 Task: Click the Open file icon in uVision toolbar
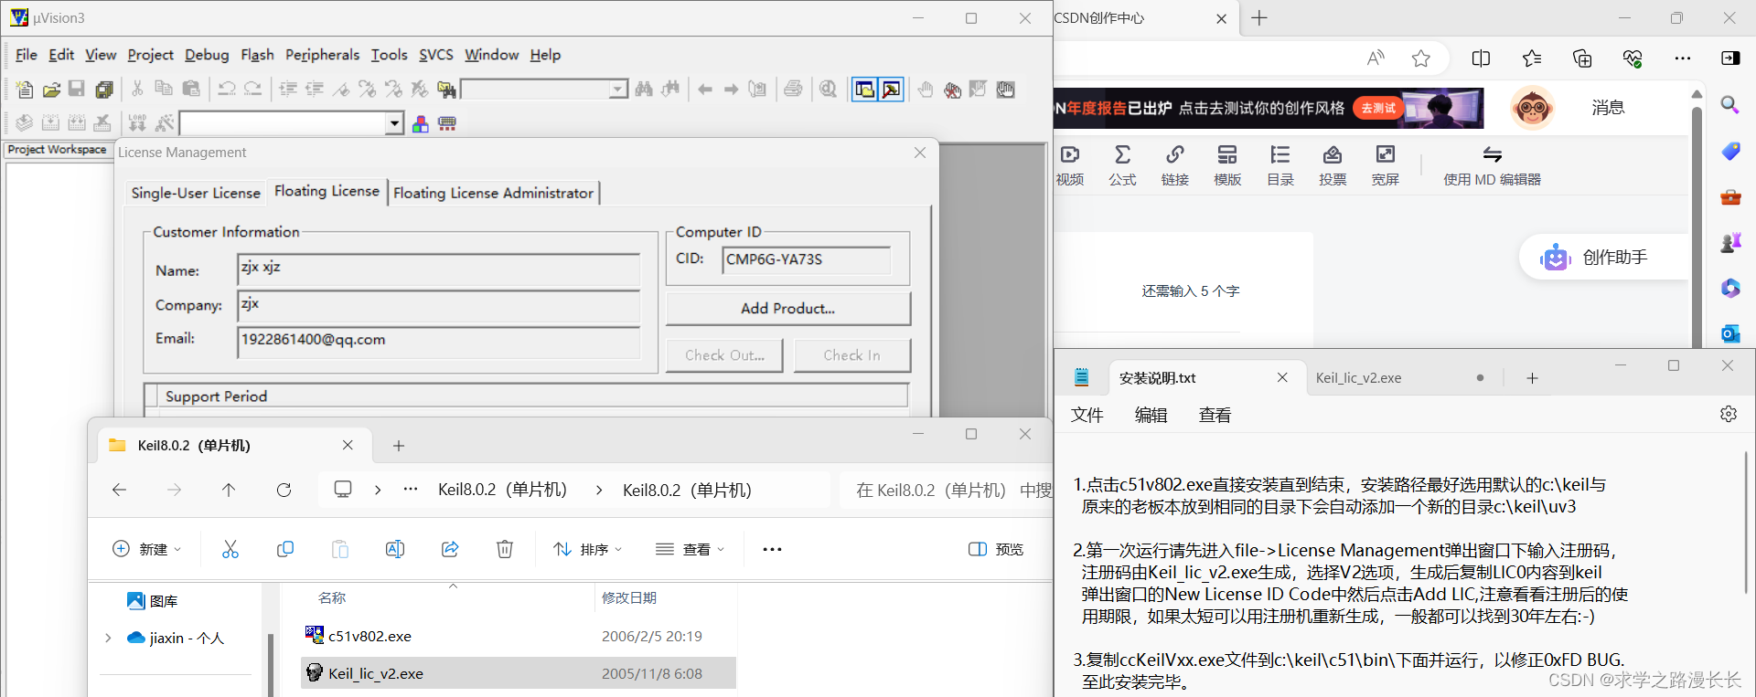[x=51, y=90]
